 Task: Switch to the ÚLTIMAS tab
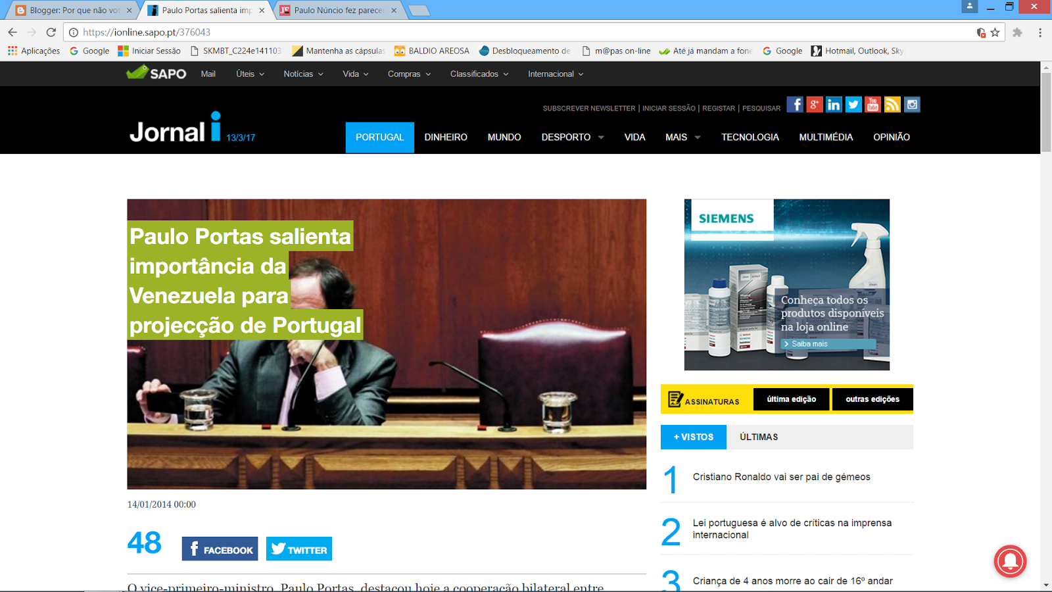tap(759, 437)
